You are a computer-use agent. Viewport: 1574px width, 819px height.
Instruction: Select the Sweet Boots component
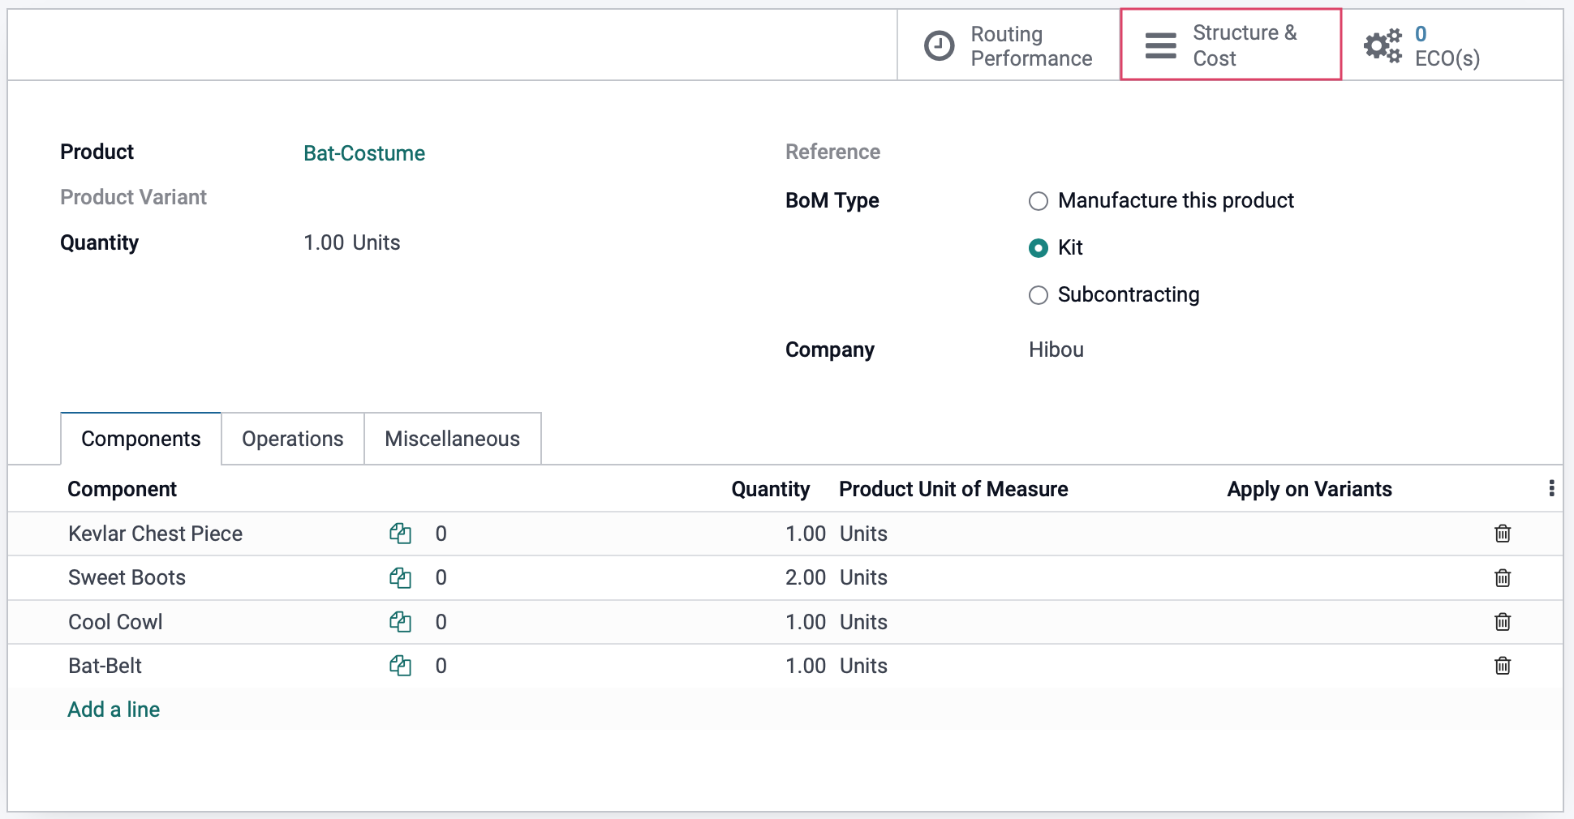(127, 577)
